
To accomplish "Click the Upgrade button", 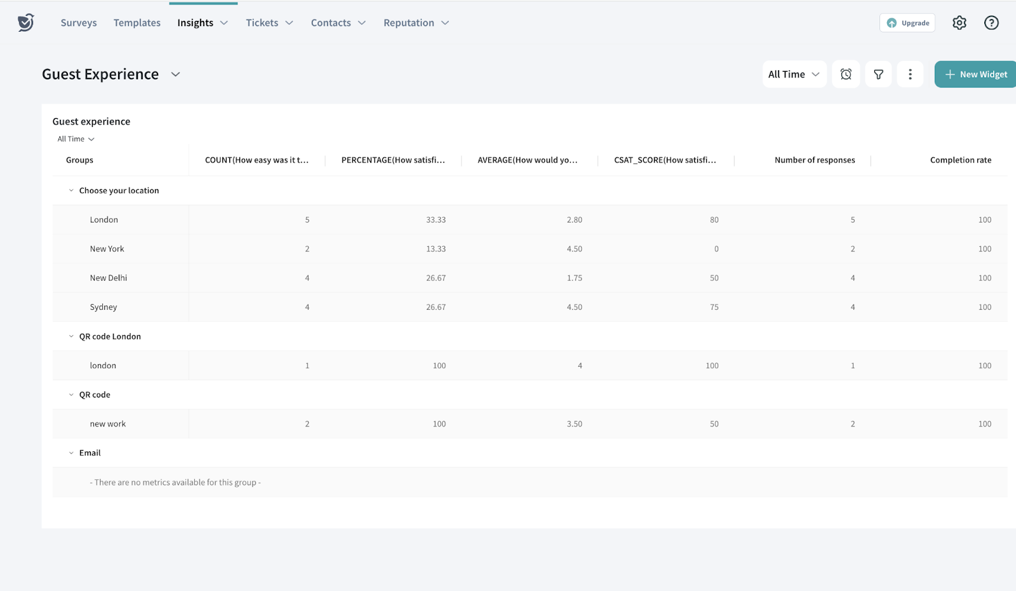I will click(907, 23).
